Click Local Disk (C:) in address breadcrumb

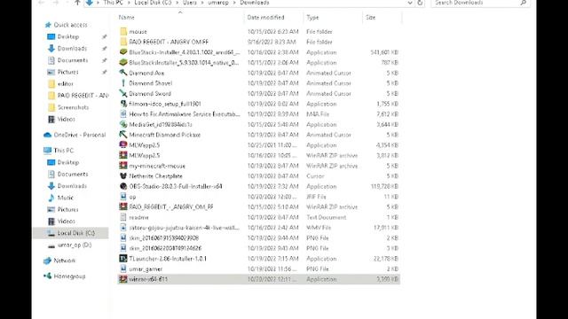pos(153,3)
